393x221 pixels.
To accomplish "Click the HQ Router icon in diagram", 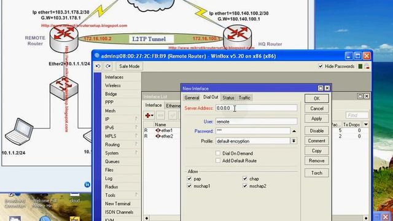I will [x=238, y=36].
